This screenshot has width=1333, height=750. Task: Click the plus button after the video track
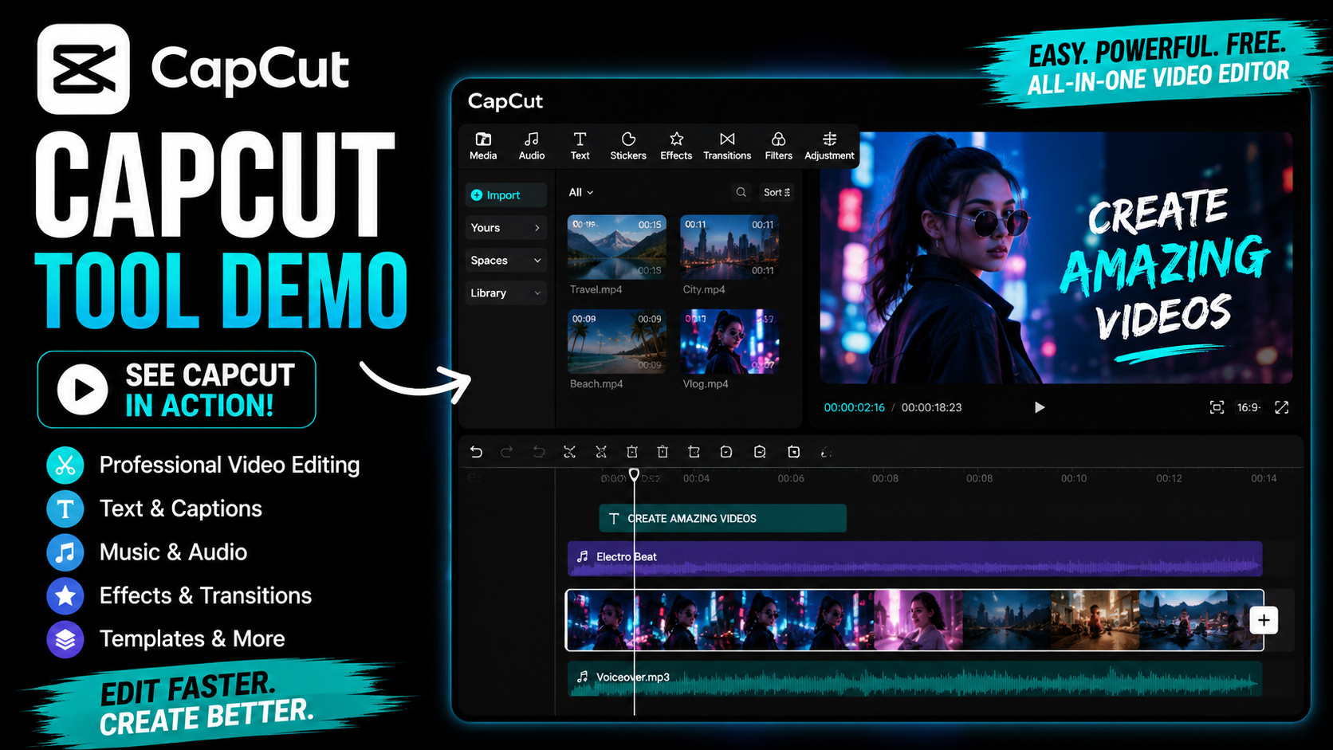(x=1264, y=620)
